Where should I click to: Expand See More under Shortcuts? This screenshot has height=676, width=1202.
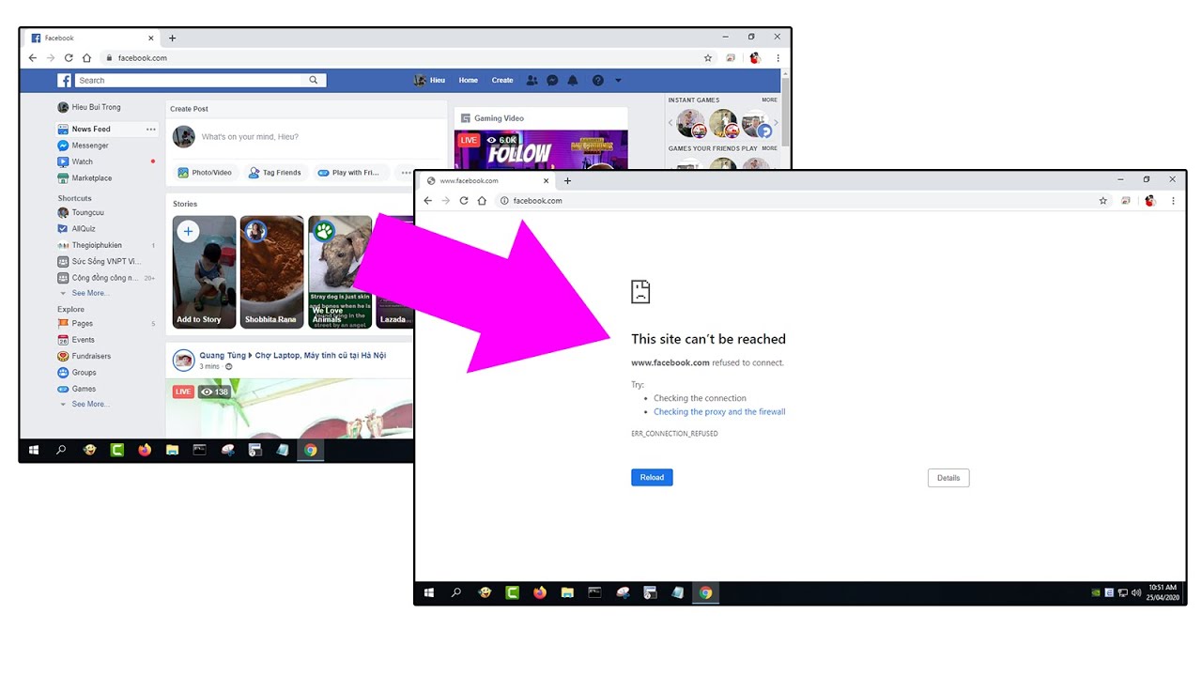coord(85,293)
